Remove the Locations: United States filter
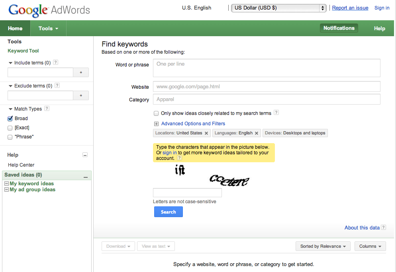Viewport: 396px width, 272px height. click(206, 133)
